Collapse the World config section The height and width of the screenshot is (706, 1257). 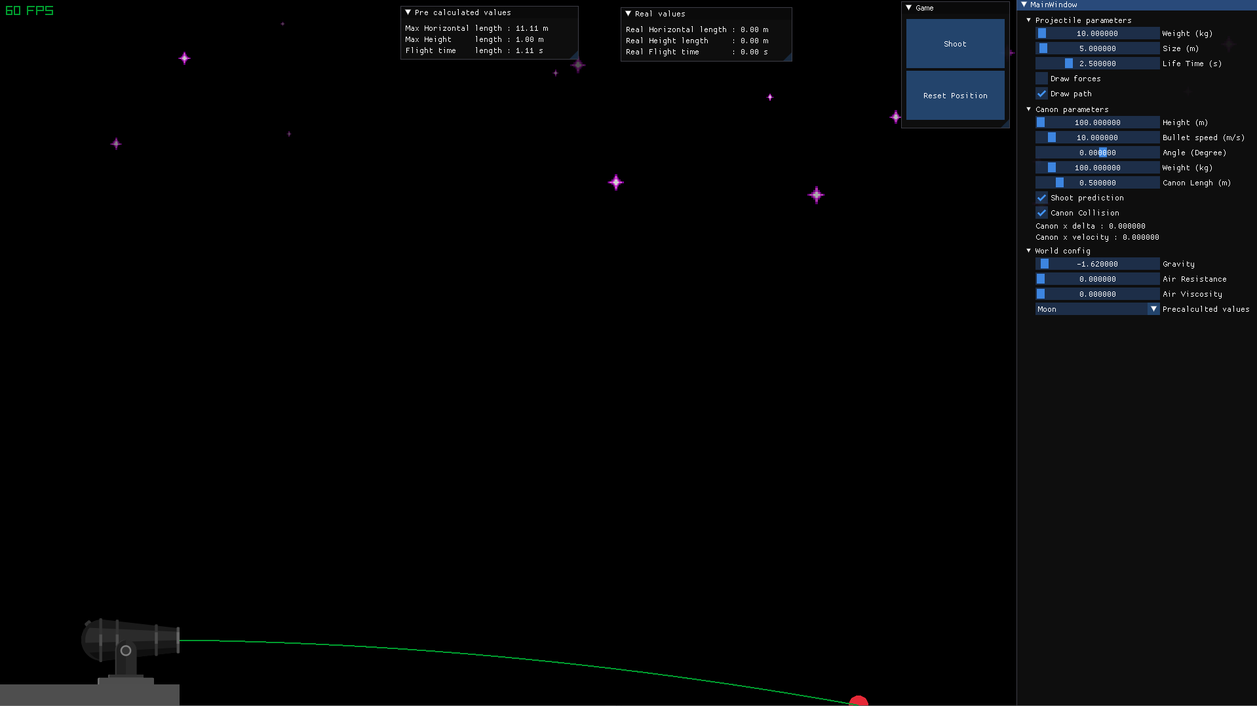(1029, 251)
